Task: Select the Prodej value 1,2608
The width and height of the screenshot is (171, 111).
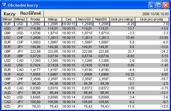Action: pyautogui.click(x=36, y=38)
